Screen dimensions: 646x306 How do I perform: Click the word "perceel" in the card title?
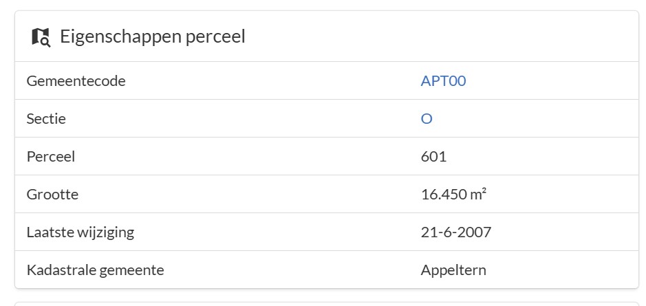pyautogui.click(x=215, y=36)
